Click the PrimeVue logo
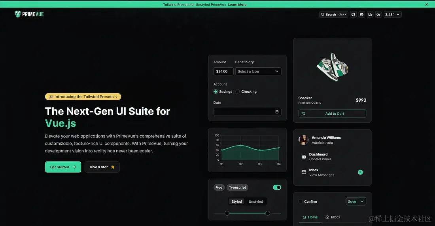 29,14
